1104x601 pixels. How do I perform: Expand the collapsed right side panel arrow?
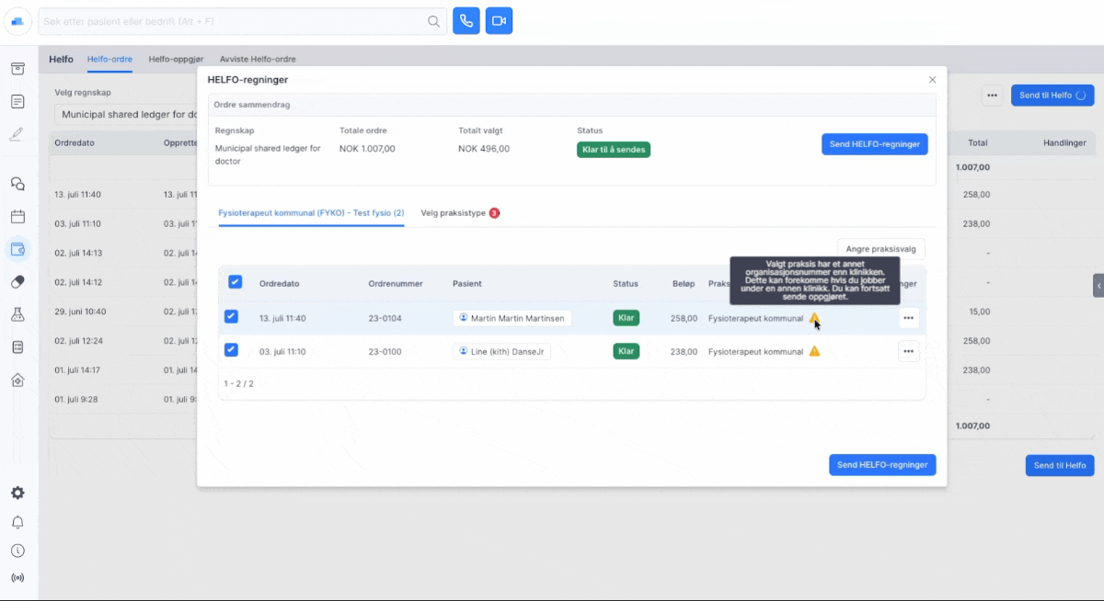tap(1098, 286)
